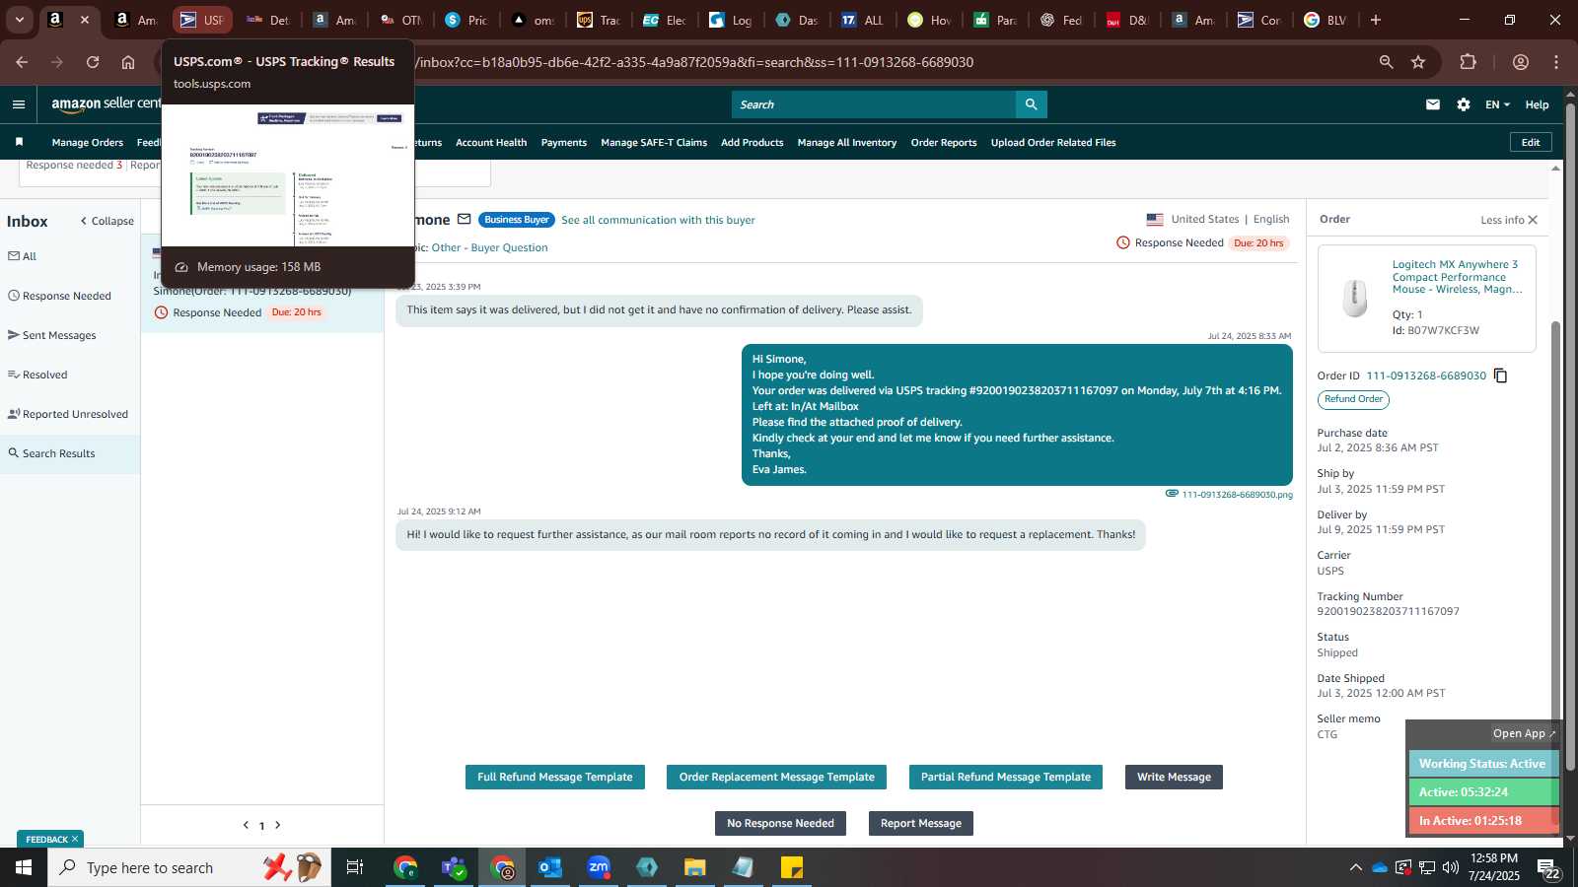Click the Write Message button
Image resolution: width=1578 pixels, height=887 pixels.
coord(1174,777)
